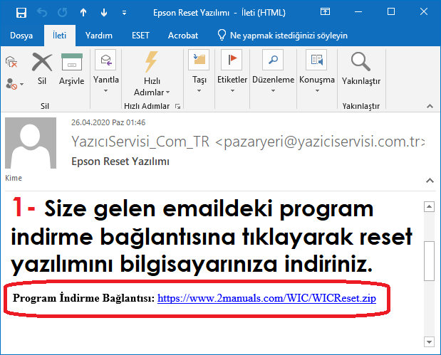Click the message scrollbar up arrow
This screenshot has height=355, width=441.
tap(429, 207)
